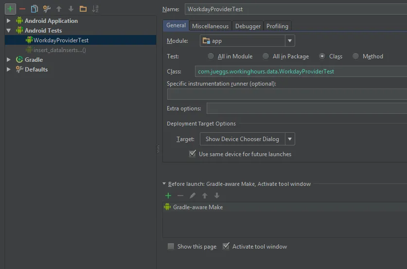
Task: Move configuration down in the list
Action: 71,9
